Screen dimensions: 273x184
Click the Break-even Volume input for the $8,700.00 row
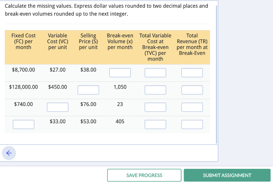pos(120,72)
